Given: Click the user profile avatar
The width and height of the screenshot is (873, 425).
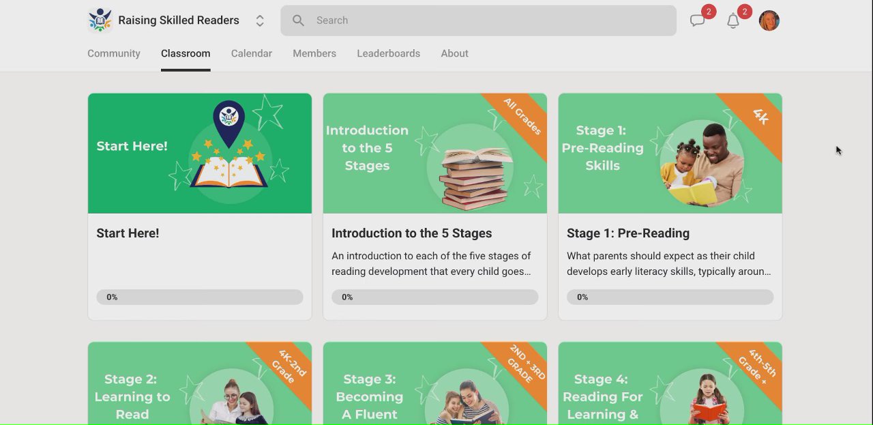Looking at the screenshot, I should click(769, 21).
